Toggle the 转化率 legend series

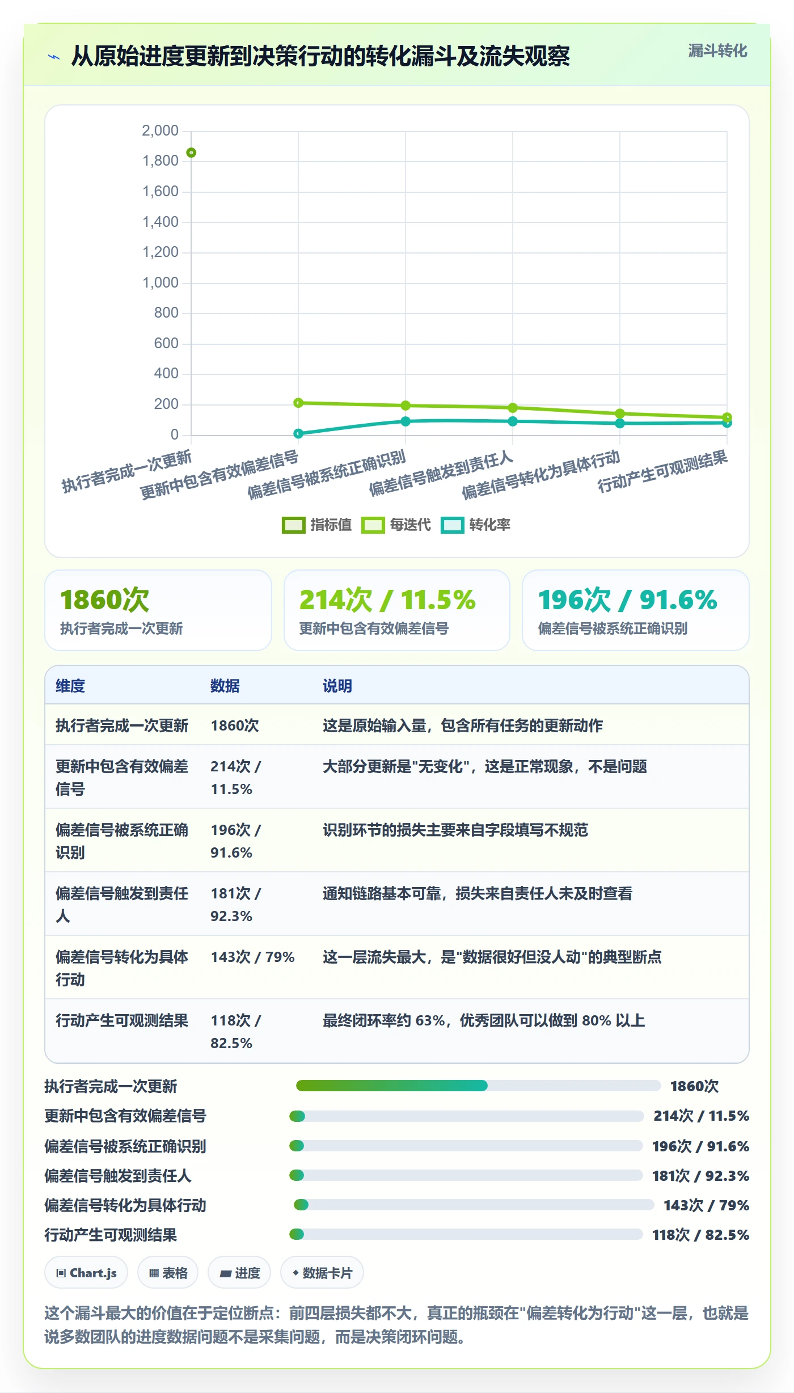pos(475,525)
